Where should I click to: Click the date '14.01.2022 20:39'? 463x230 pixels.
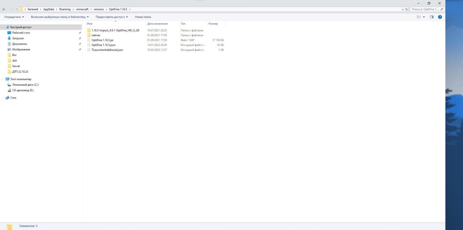coord(157,45)
